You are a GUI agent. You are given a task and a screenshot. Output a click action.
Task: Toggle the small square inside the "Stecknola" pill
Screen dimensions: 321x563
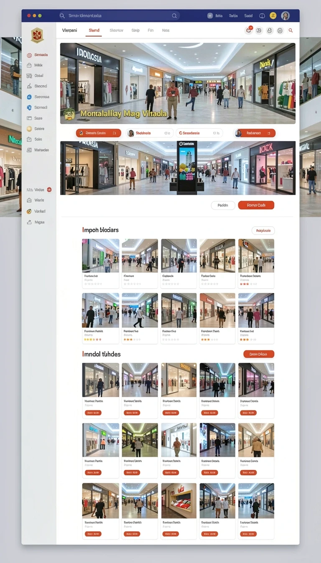coord(167,133)
